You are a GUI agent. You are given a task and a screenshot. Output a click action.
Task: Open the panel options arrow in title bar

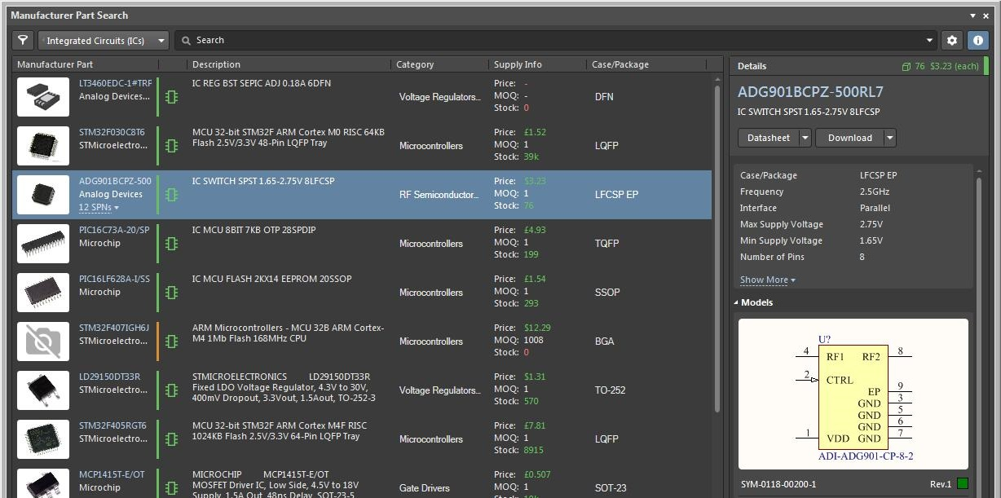pyautogui.click(x=973, y=15)
